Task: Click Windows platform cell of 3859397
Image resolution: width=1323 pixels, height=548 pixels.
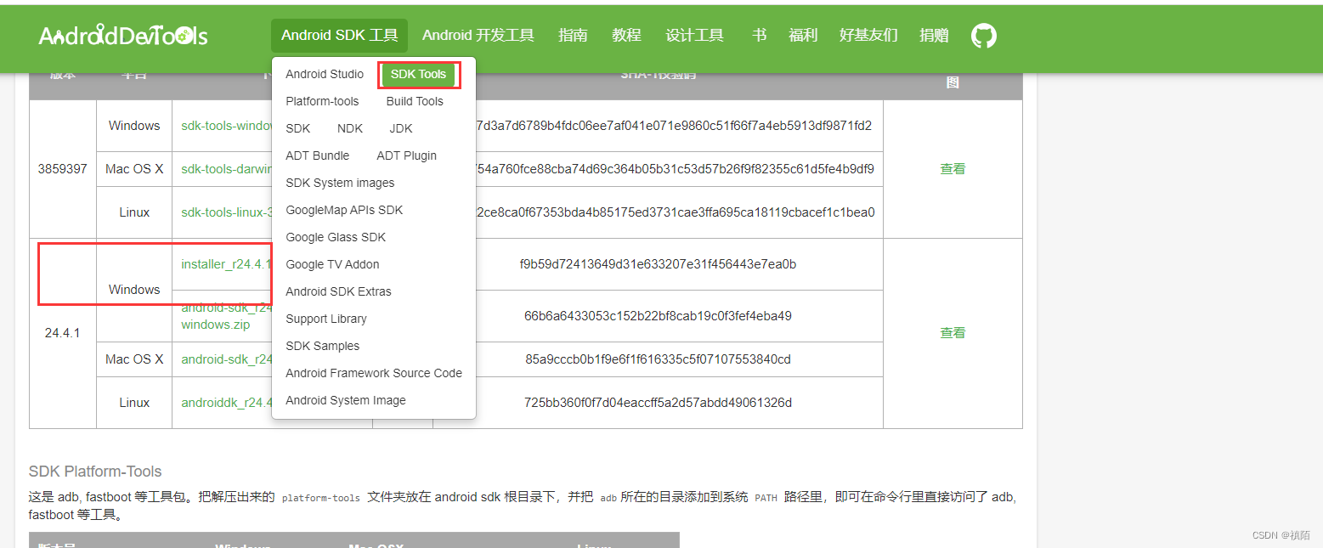Action: pos(134,126)
